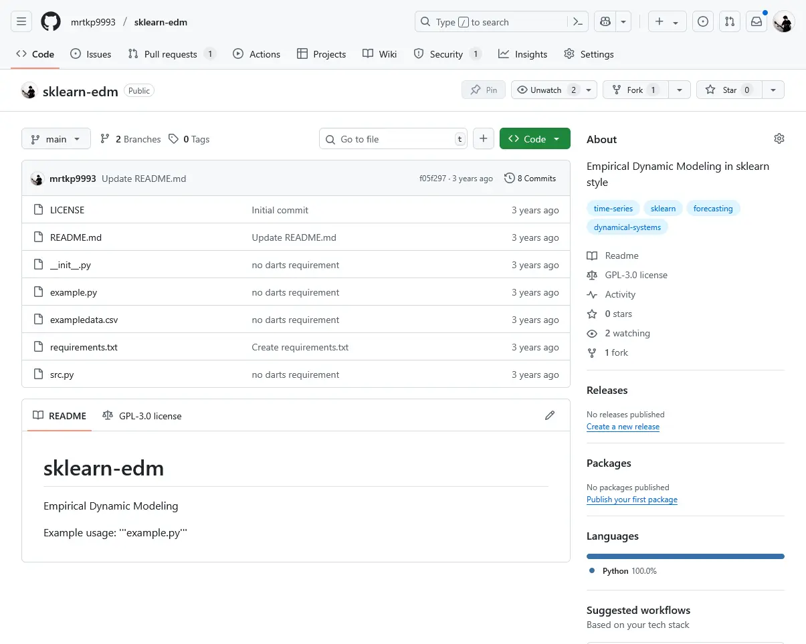Open Activity link in About sidebar
Screen dimensions: 806x644
[611, 294]
